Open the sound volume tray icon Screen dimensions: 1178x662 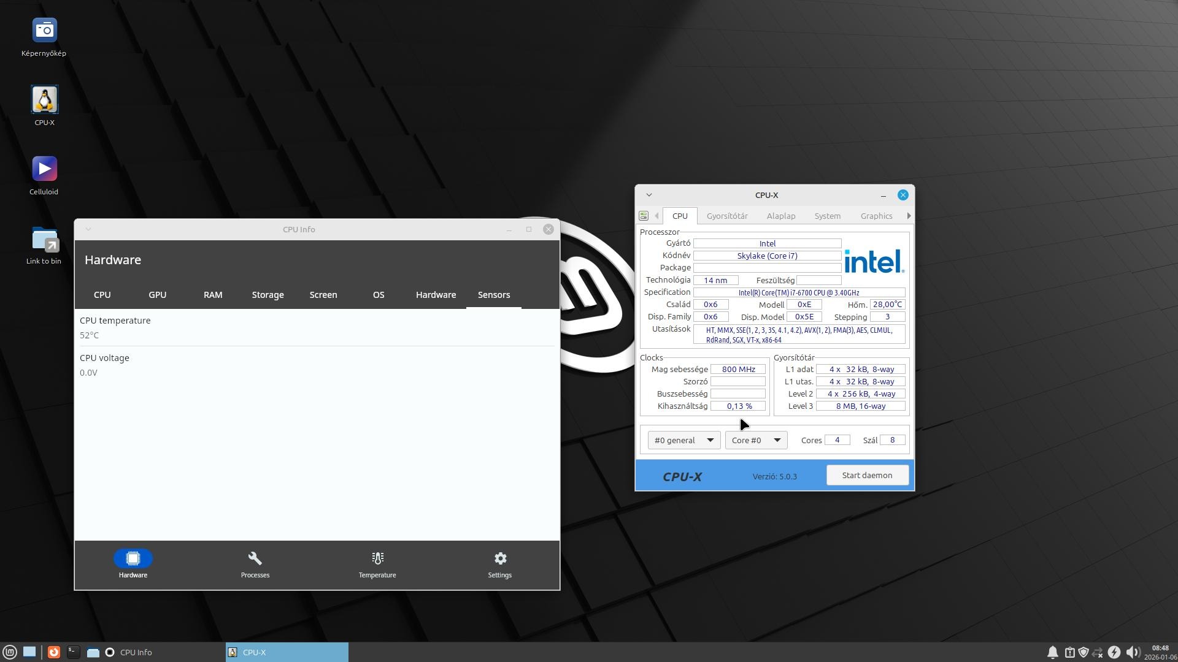(x=1133, y=652)
